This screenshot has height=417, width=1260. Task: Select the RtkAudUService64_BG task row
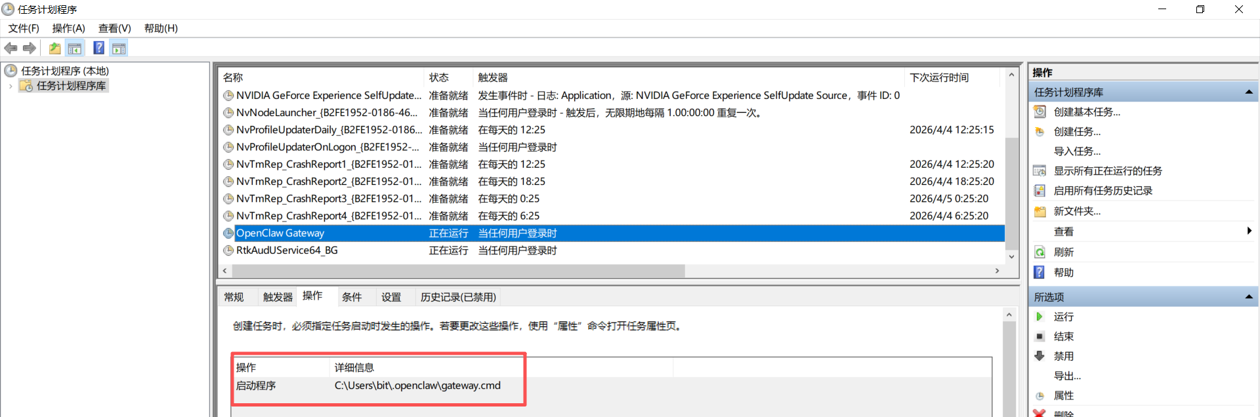tap(287, 250)
